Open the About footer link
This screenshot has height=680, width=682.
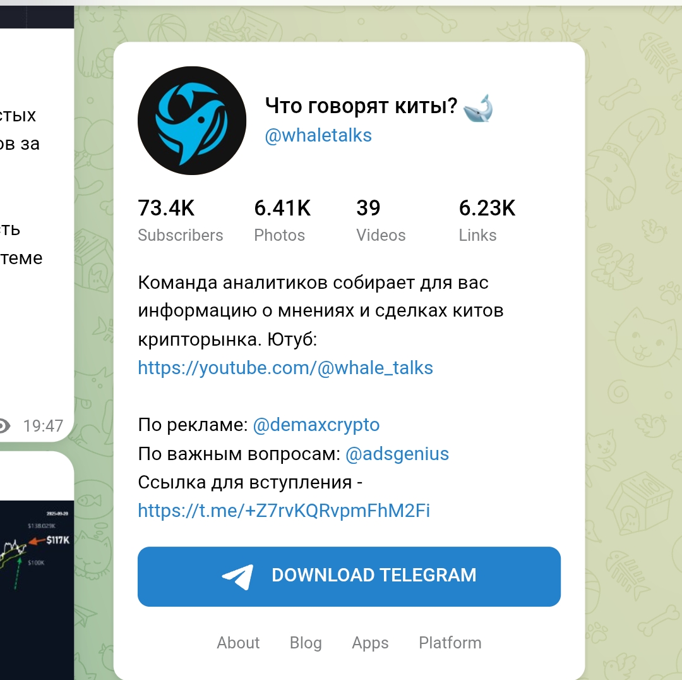point(238,643)
